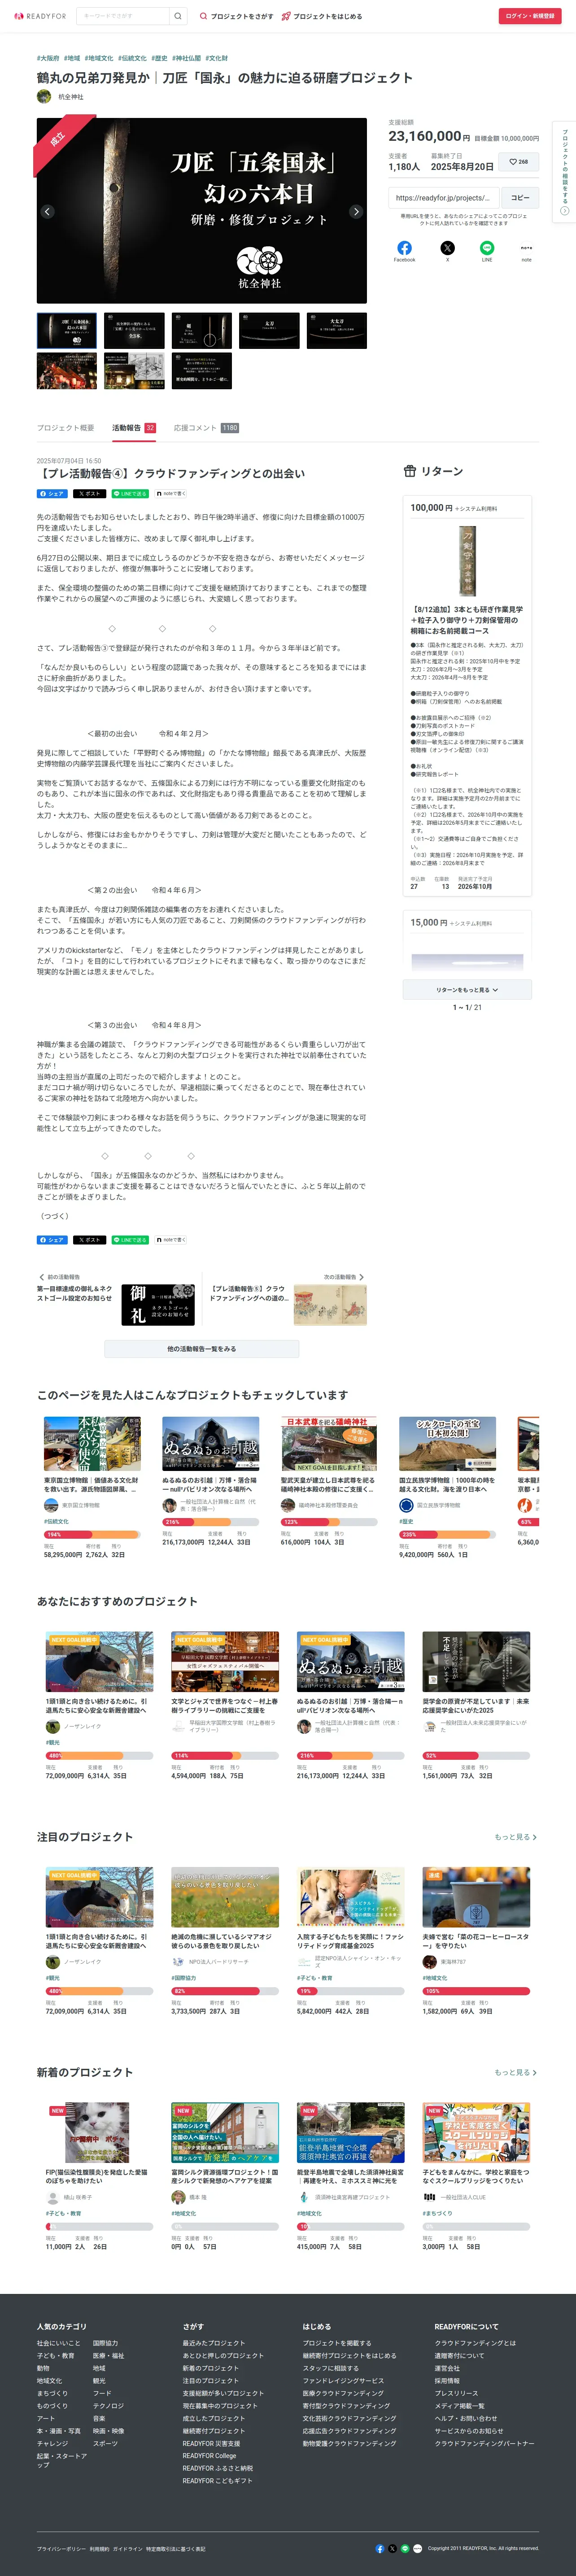This screenshot has width=576, height=2576.
Task: Share via the round Facebook icon
Action: pyautogui.click(x=404, y=248)
